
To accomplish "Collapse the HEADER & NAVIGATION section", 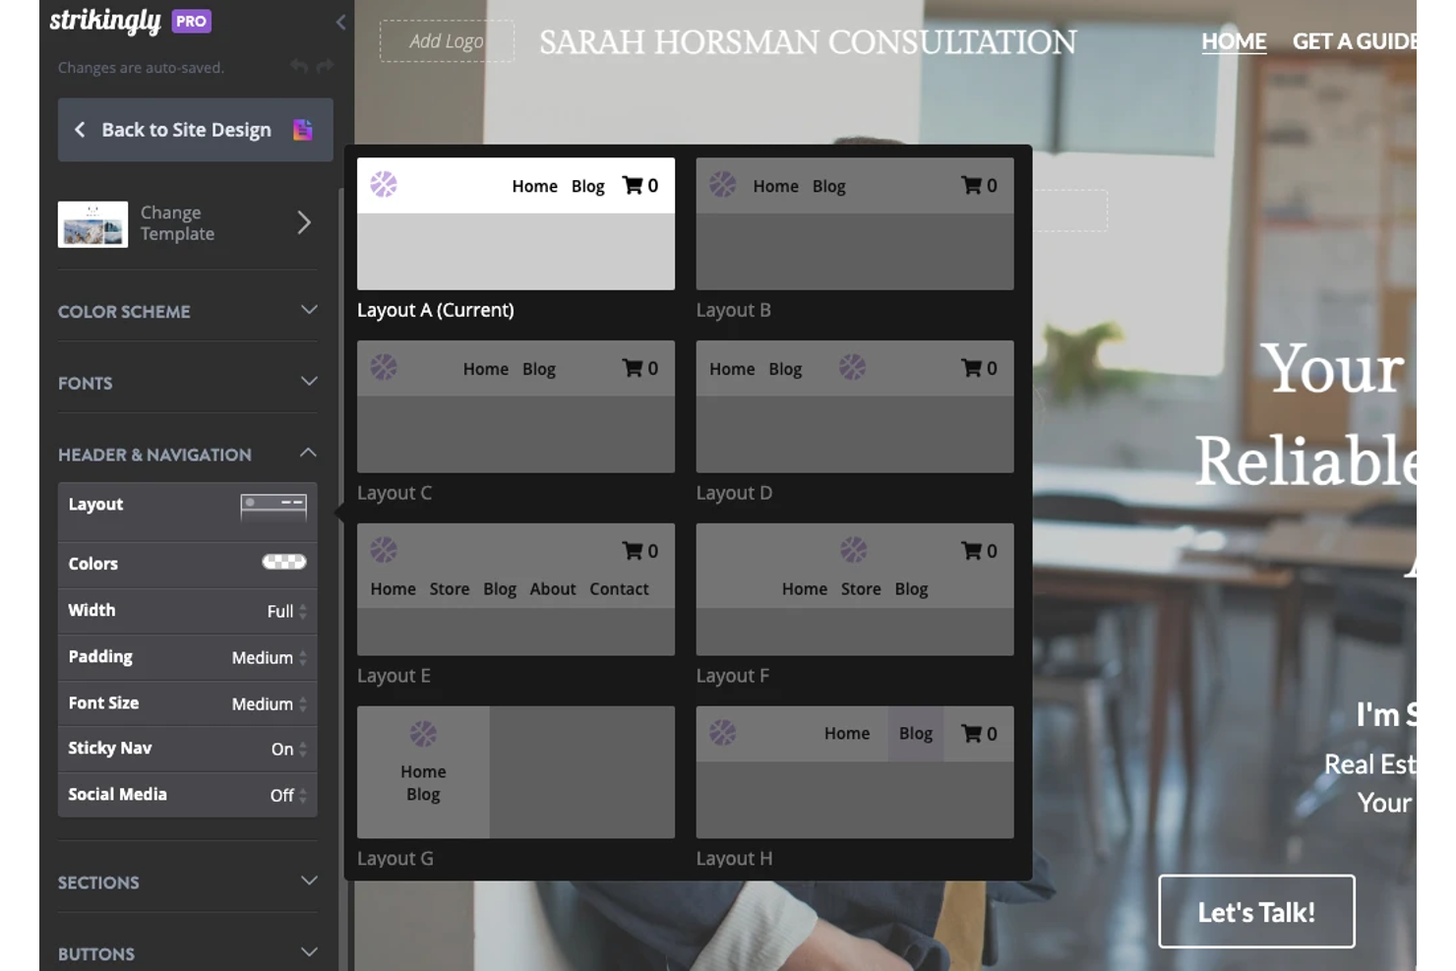I will 309,454.
